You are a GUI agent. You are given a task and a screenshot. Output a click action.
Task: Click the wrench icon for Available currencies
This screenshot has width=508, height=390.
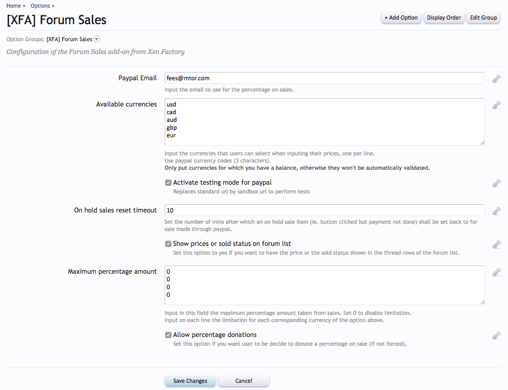pos(497,105)
